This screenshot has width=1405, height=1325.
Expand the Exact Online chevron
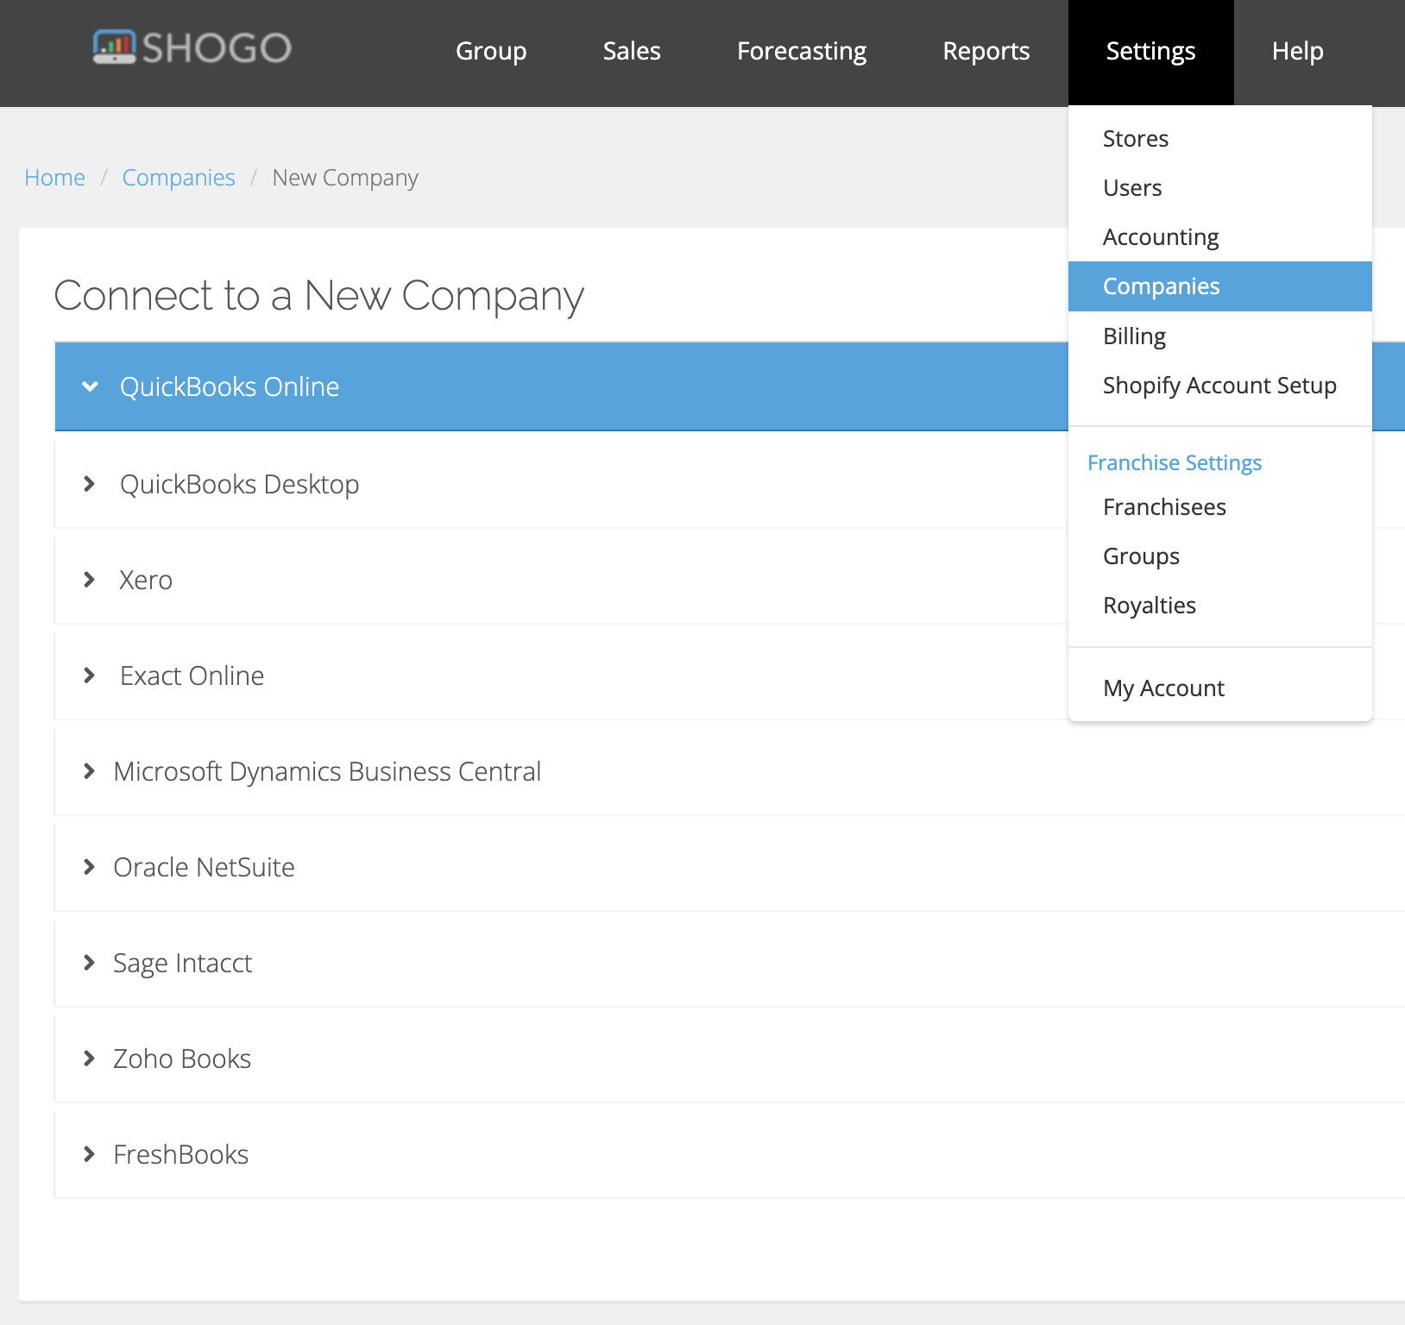coord(89,675)
